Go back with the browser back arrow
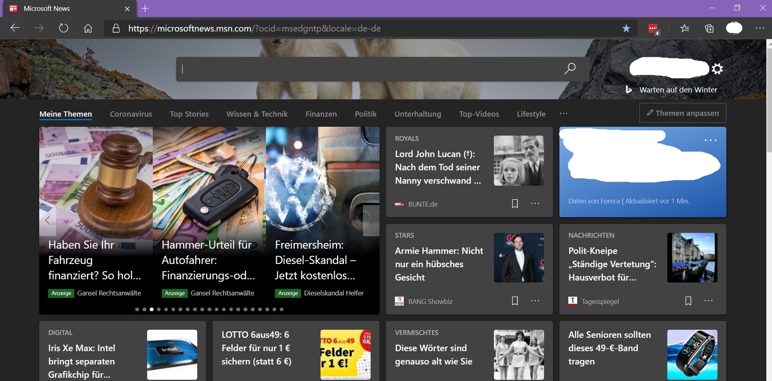Viewport: 772px width, 381px height. point(15,28)
